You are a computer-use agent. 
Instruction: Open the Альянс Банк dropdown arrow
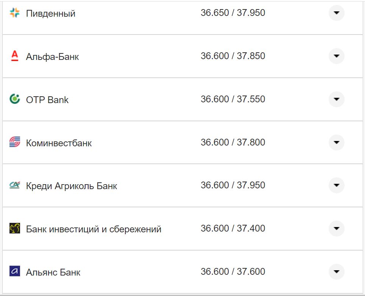click(336, 272)
